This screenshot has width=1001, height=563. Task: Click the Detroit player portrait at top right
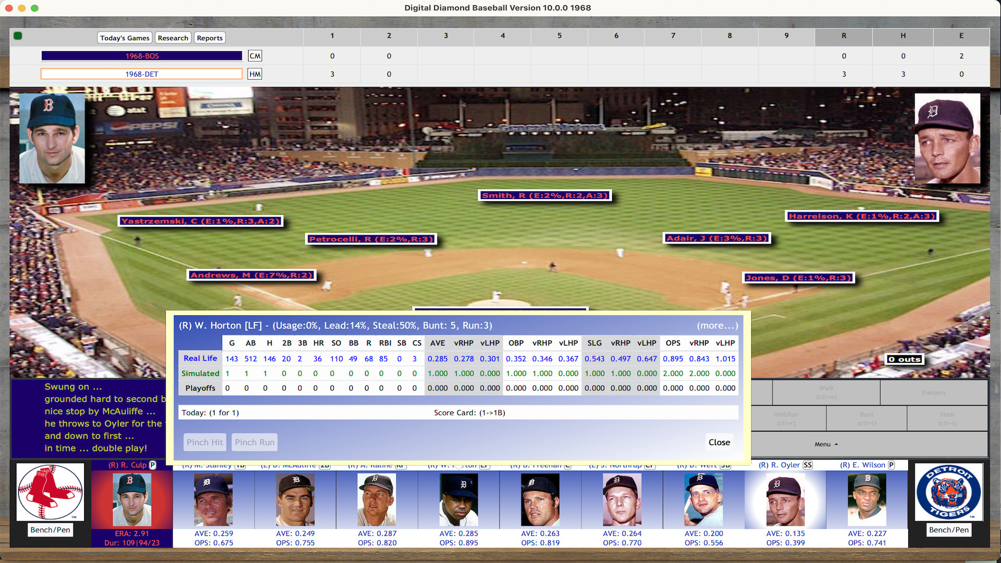(947, 138)
